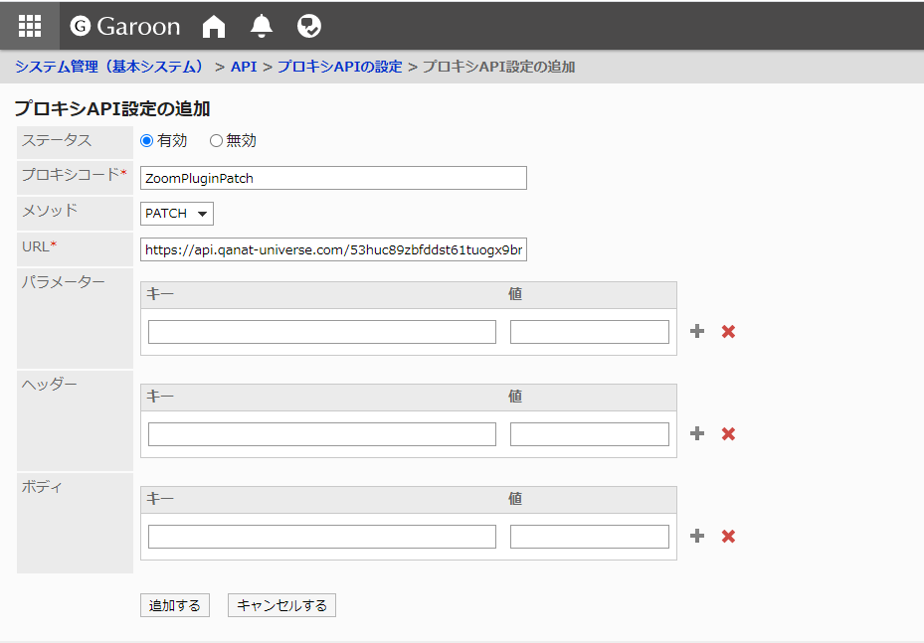The width and height of the screenshot is (924, 643).
Task: Go to the Garoon home icon
Action: click(x=214, y=27)
